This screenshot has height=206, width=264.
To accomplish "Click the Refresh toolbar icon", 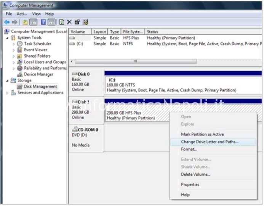I will [62, 22].
